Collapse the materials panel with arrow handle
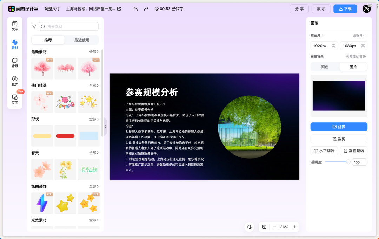379x239 pixels. pyautogui.click(x=105, y=127)
